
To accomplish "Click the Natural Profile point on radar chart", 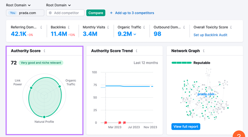I will (x=44, y=117).
